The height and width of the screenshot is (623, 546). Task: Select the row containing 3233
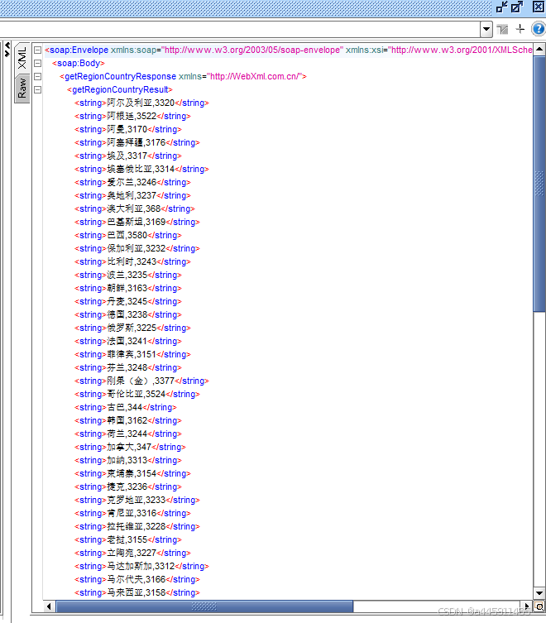pos(137,501)
